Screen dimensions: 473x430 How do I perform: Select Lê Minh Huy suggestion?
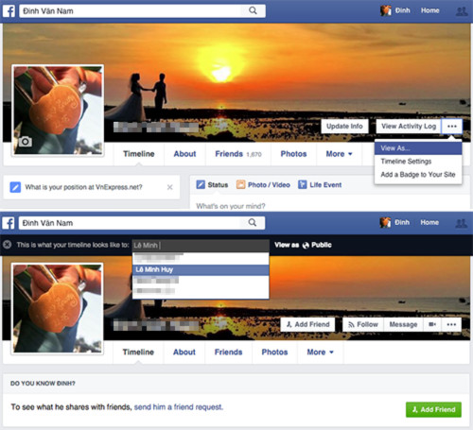pyautogui.click(x=201, y=269)
